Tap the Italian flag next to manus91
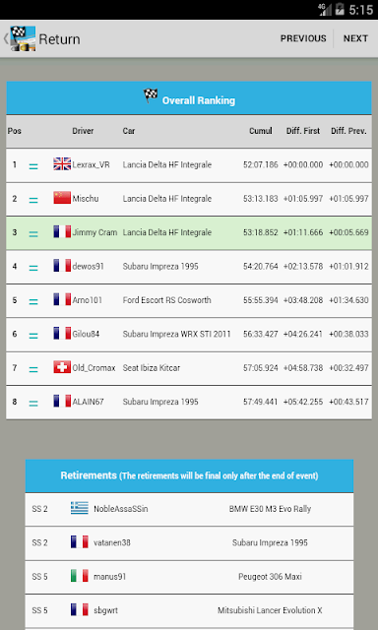This screenshot has width=378, height=630. point(79,576)
